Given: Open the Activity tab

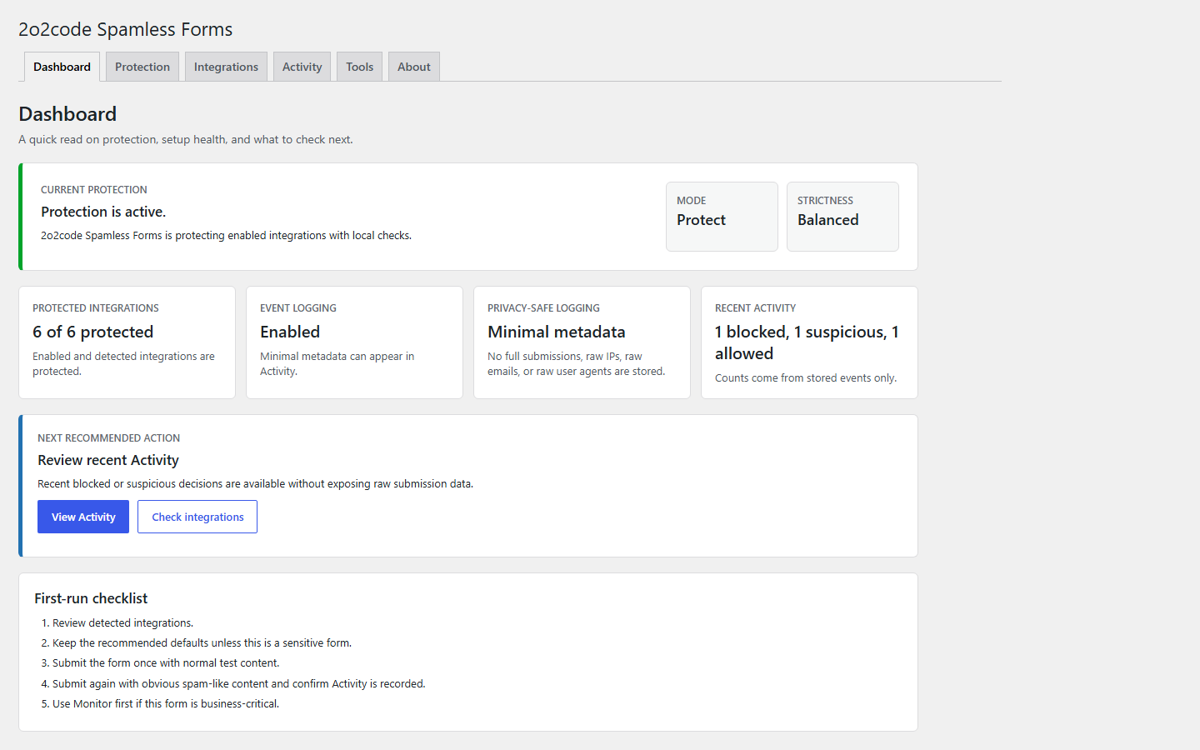Looking at the screenshot, I should point(302,67).
